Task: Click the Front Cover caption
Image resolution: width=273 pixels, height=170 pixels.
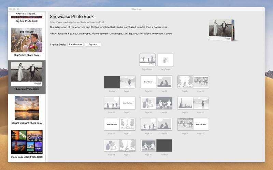Action: pos(147,69)
